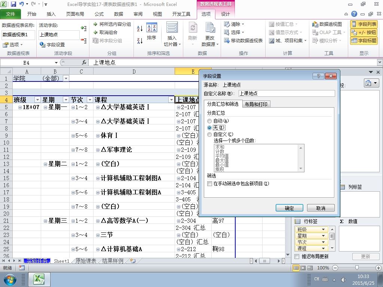Select 自定义 radio button
The width and height of the screenshot is (383, 287).
pos(209,135)
